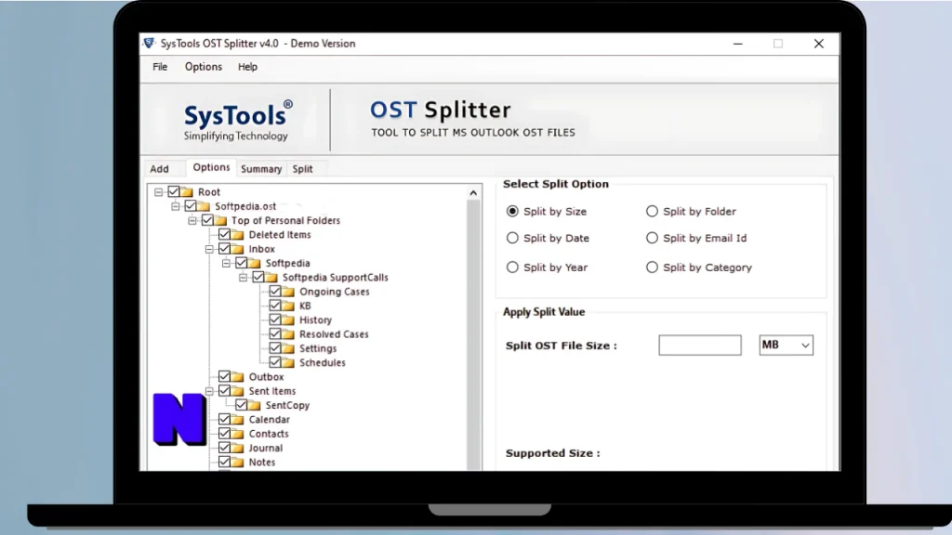952x535 pixels.
Task: Click the SentCopy folder icon
Action: coord(255,405)
